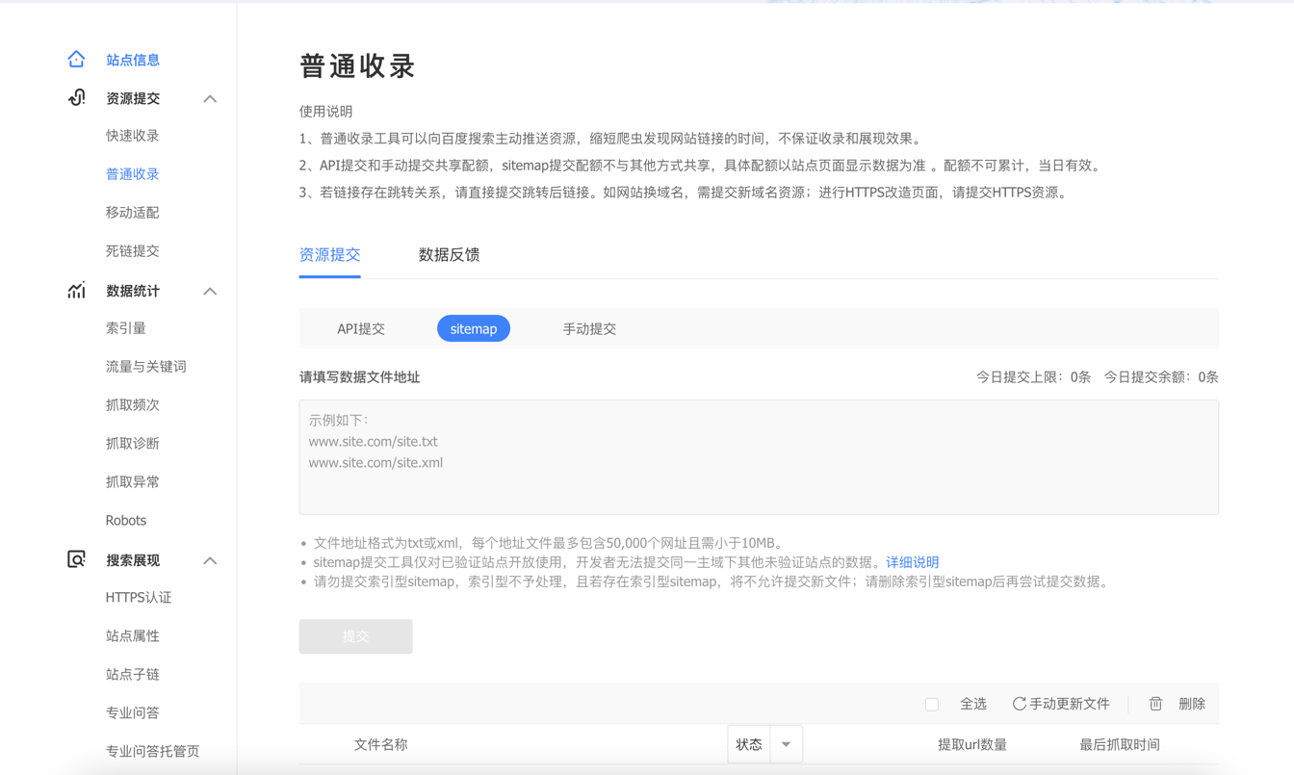Collapse the 资源提交 sidebar section chevron

click(x=210, y=98)
